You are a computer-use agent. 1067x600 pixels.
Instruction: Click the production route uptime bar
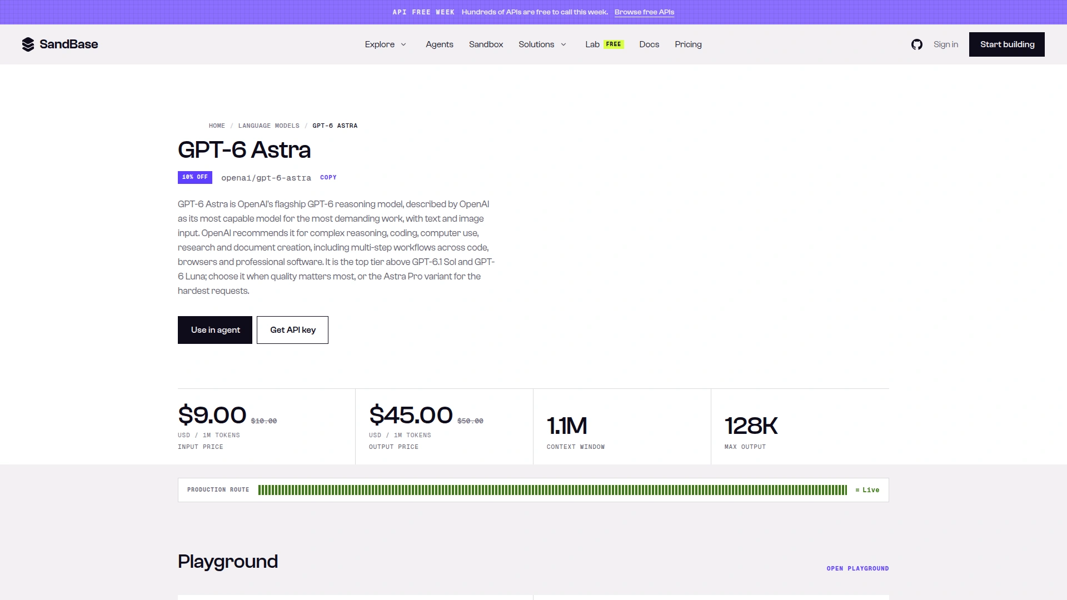(x=552, y=490)
